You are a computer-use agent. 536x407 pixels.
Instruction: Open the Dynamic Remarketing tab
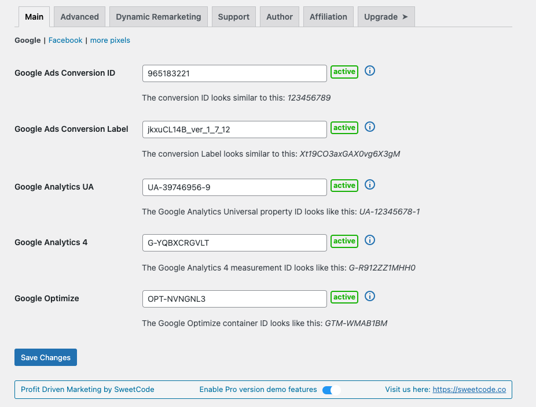pos(158,17)
